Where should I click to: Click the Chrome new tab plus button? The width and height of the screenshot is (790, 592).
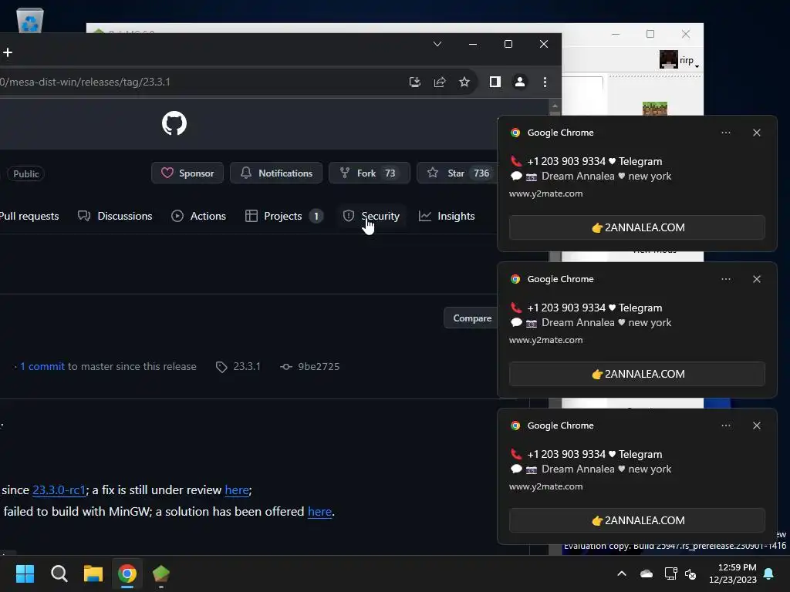click(8, 52)
